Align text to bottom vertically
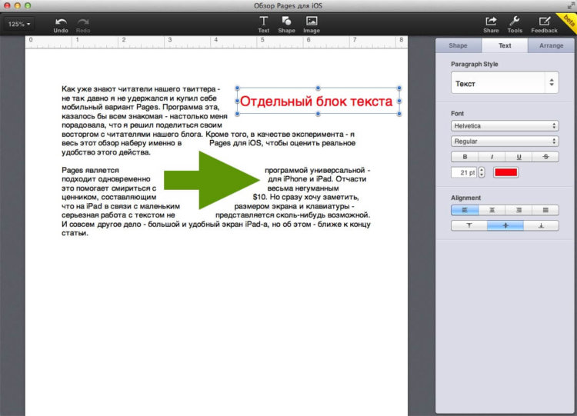Screen dimensions: 577x416 pos(541,225)
